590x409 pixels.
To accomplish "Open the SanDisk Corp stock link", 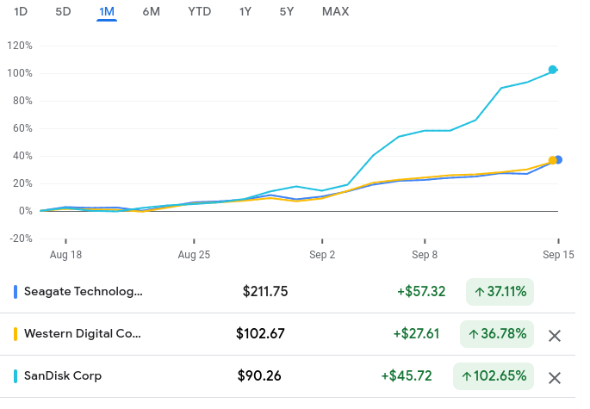I will 63,376.
